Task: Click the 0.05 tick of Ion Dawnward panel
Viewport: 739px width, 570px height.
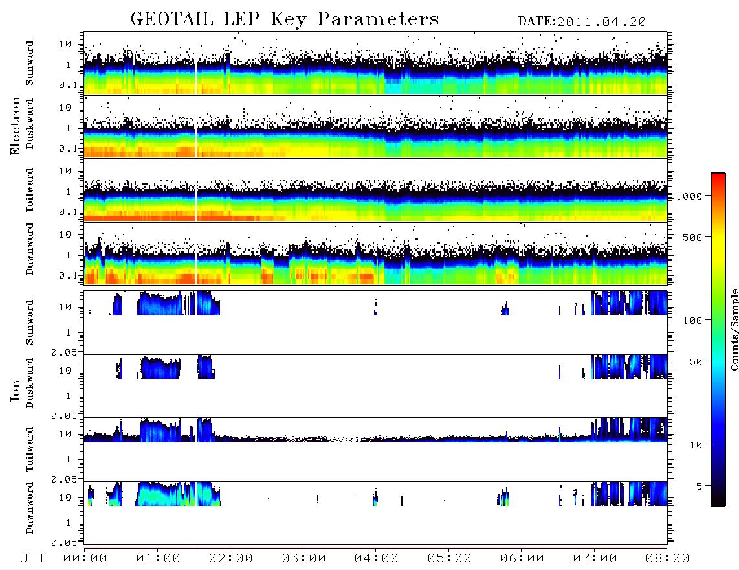Action: [64, 543]
